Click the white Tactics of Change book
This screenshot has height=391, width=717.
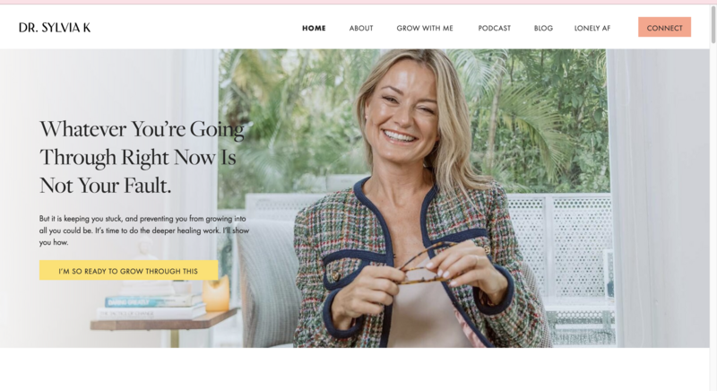point(151,313)
